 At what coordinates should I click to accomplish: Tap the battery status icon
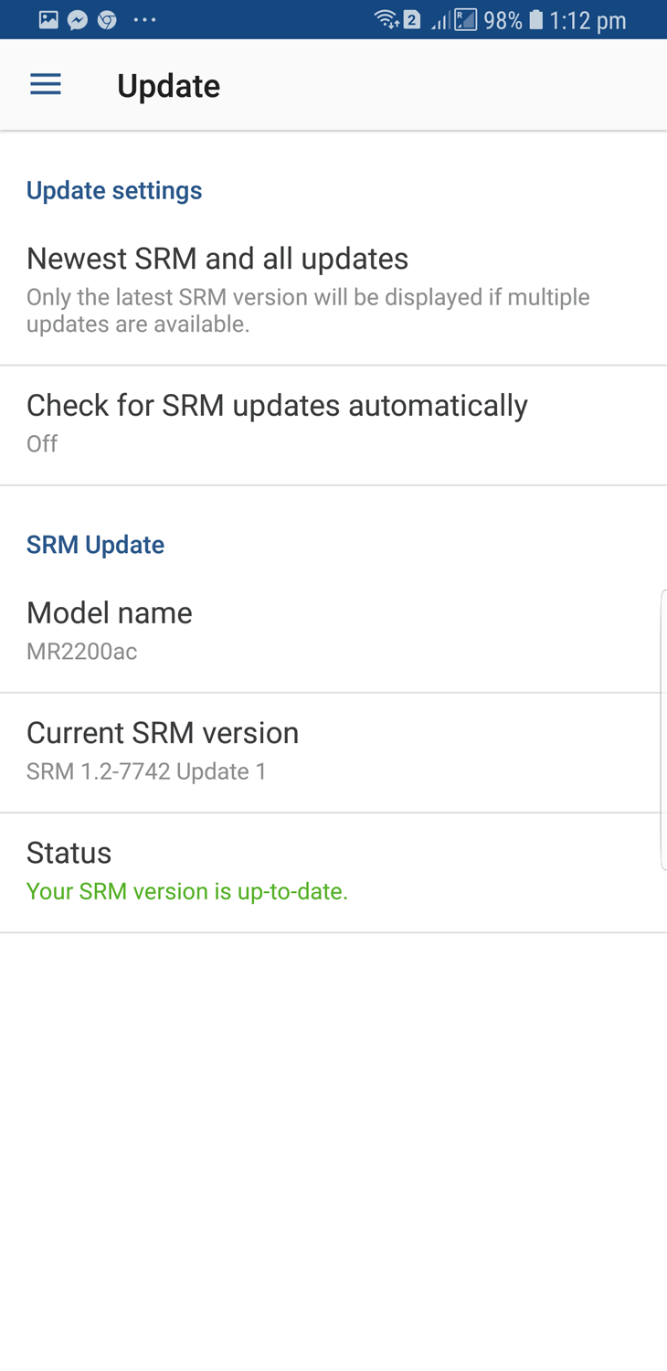click(x=536, y=19)
